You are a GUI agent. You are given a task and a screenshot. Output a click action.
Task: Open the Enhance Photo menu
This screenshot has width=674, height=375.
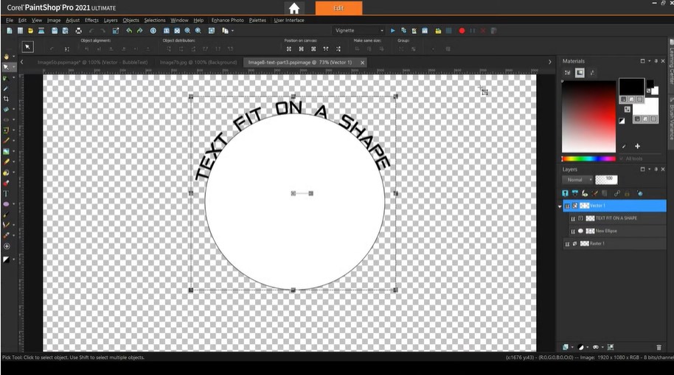[227, 20]
